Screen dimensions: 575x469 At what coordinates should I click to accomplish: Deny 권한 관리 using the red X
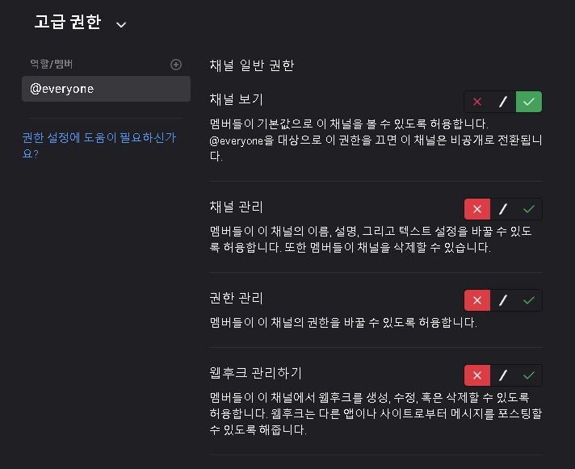point(477,300)
